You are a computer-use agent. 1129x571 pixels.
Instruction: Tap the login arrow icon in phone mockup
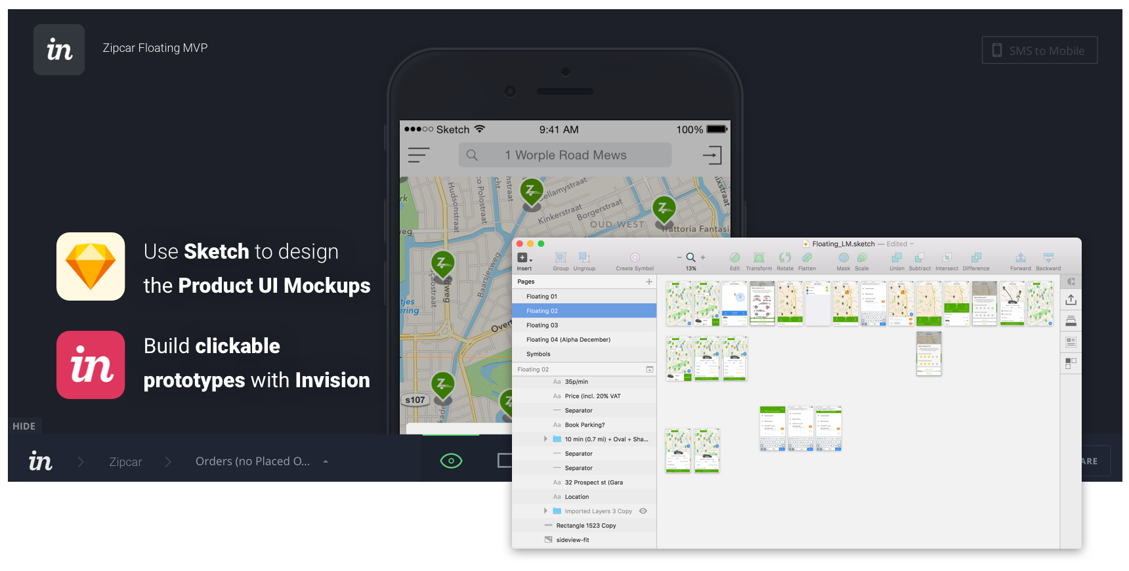click(712, 156)
